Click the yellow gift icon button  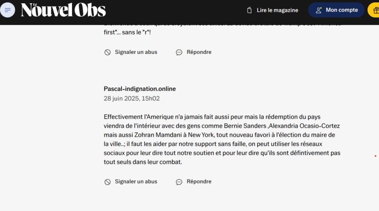374,10
